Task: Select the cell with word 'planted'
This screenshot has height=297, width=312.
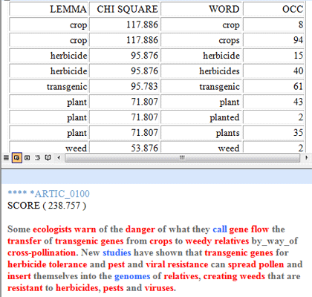Action: [201, 117]
